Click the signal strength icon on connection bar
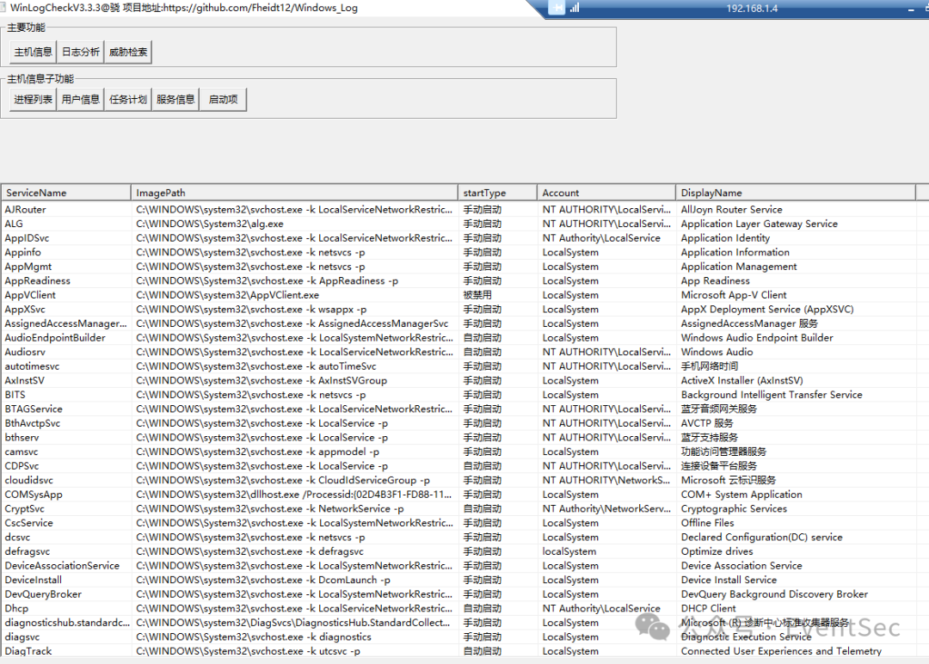This screenshot has height=664, width=929. pos(574,8)
